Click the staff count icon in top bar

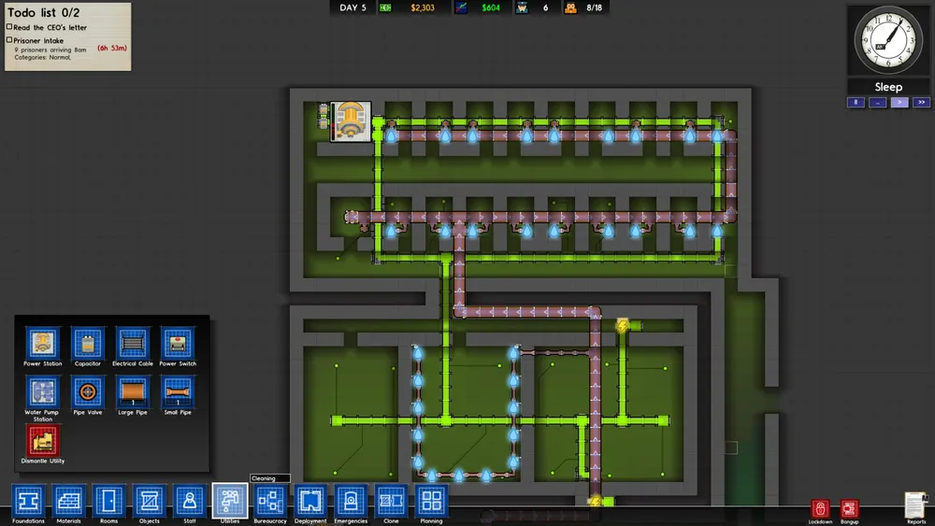click(522, 7)
